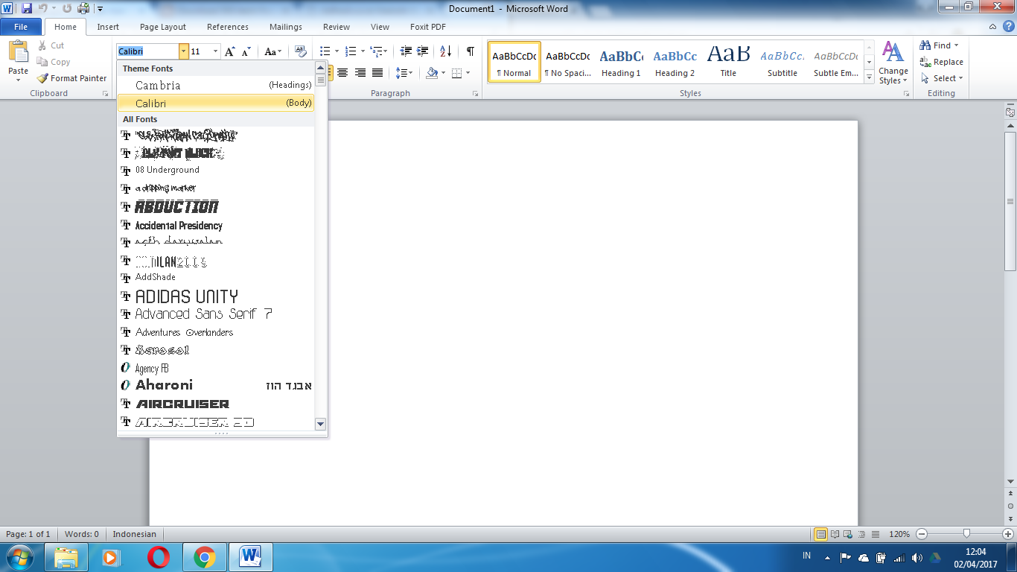
Task: Click the Grow Font icon
Action: click(230, 51)
